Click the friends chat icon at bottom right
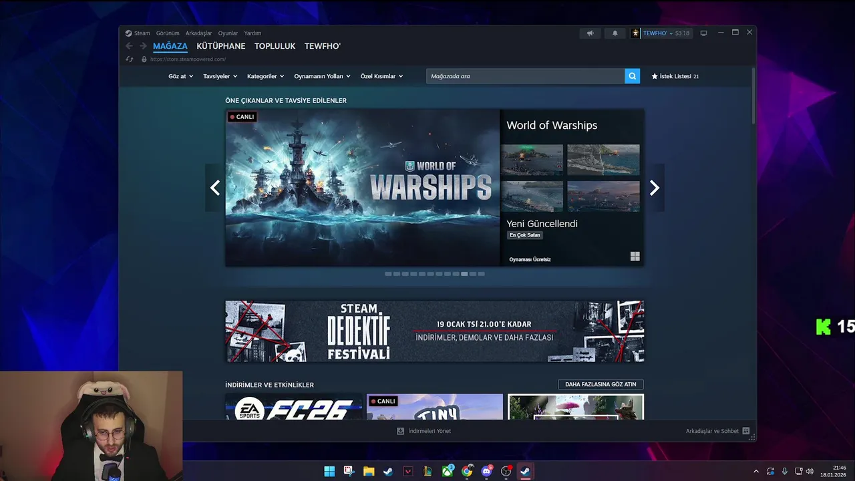855x481 pixels. (x=746, y=431)
